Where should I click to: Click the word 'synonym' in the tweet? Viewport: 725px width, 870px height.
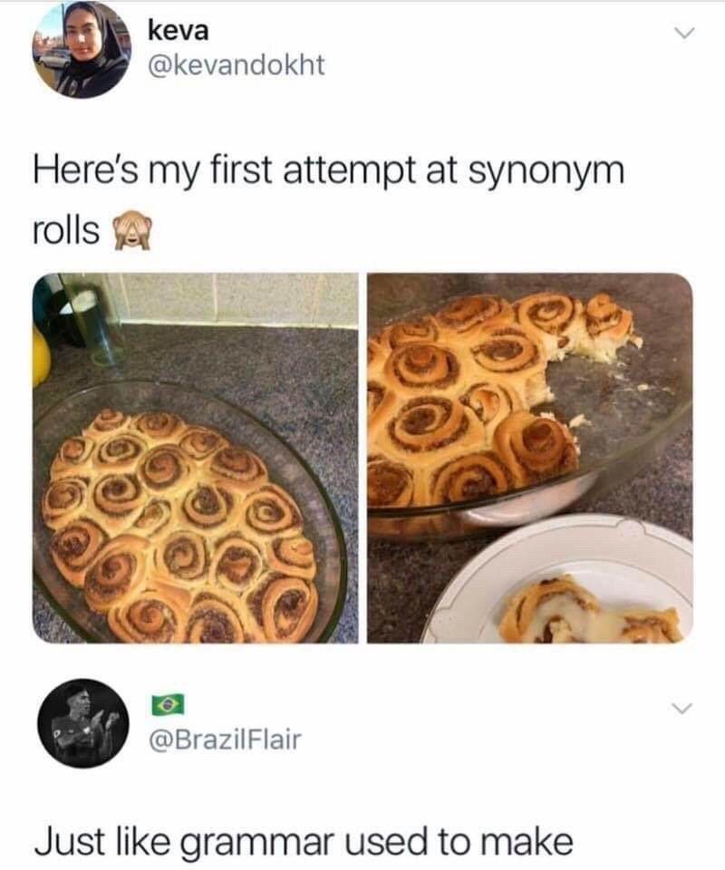click(x=547, y=171)
